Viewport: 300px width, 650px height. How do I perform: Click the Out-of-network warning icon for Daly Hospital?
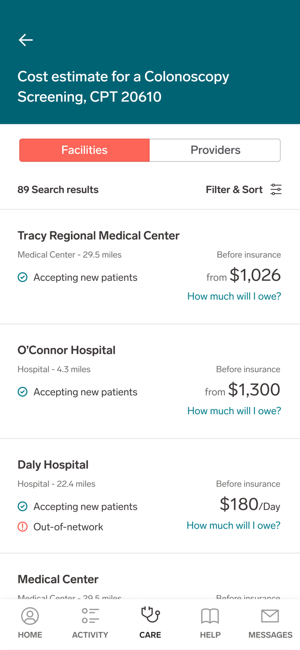[x=23, y=526]
